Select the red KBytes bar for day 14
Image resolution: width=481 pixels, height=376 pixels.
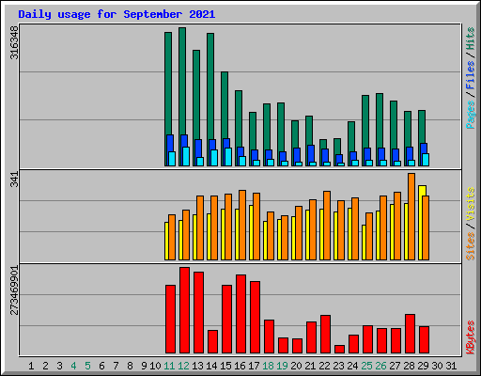point(212,342)
